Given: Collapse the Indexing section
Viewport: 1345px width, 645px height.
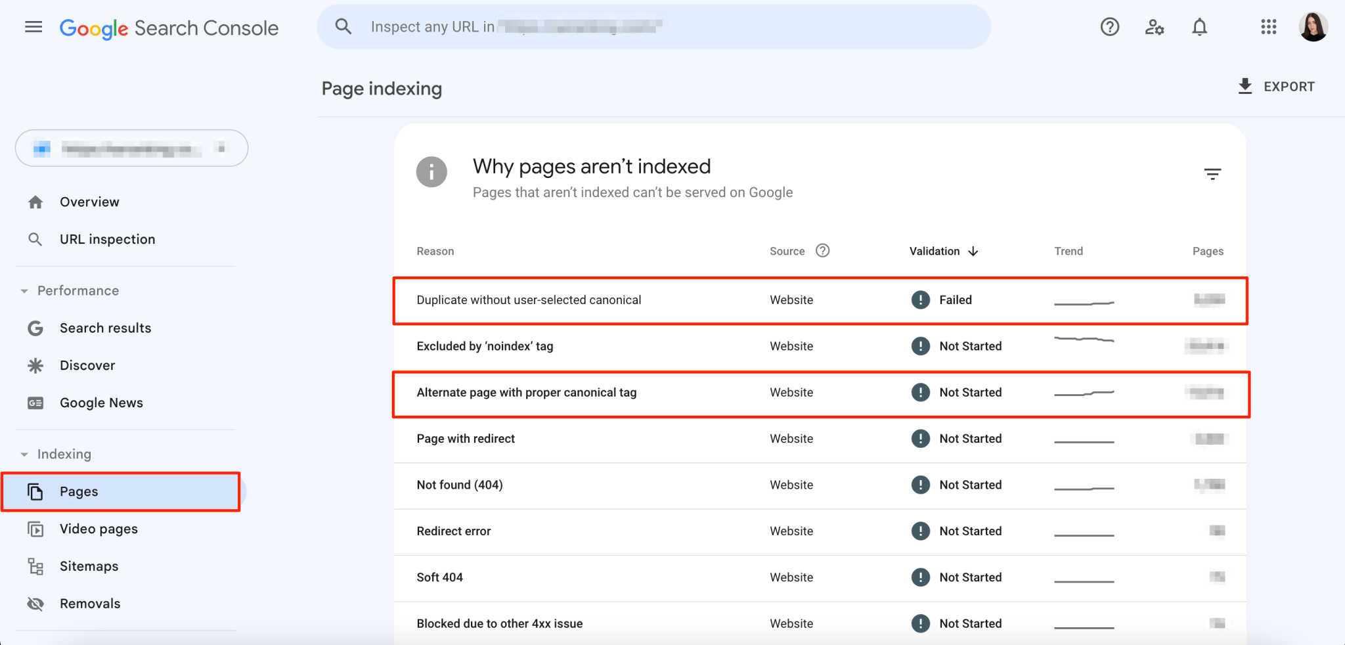Looking at the screenshot, I should (x=24, y=454).
